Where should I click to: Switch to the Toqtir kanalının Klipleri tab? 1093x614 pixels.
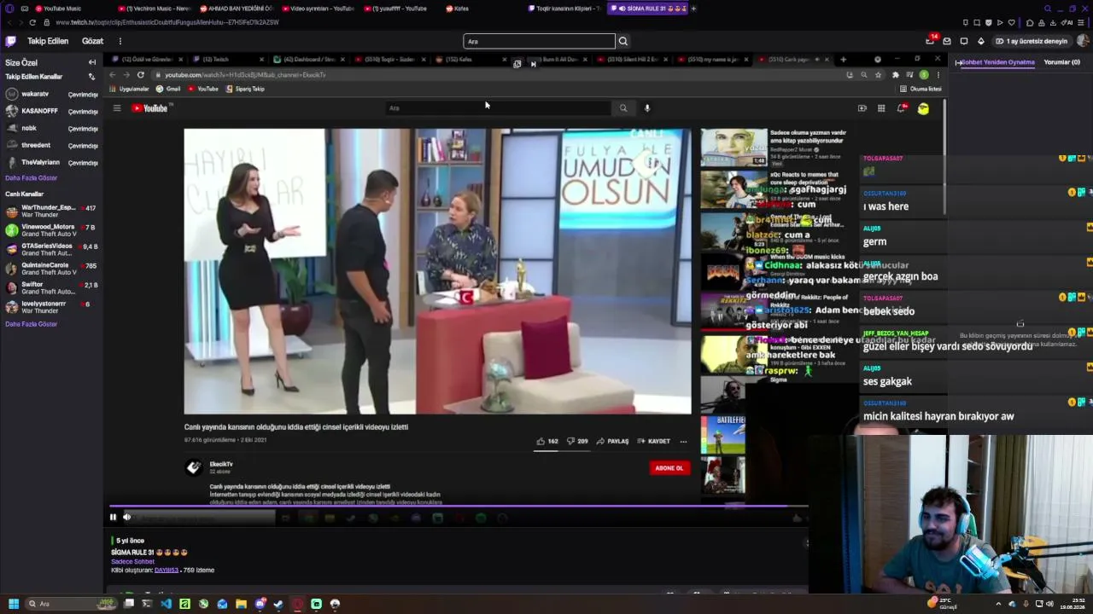(564, 9)
